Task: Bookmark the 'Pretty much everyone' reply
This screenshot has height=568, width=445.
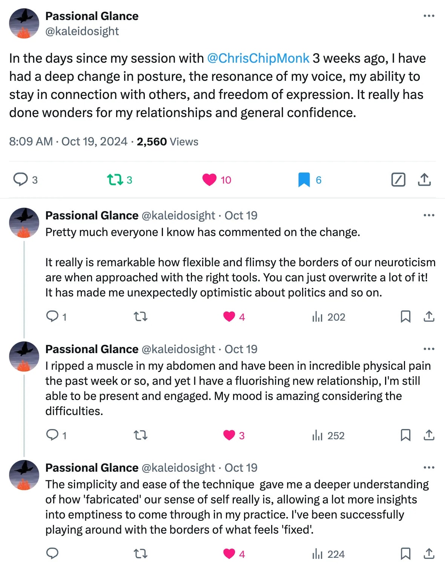Action: click(x=405, y=316)
